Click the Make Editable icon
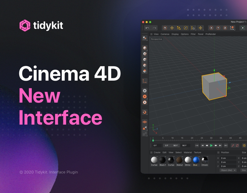 tap(145, 38)
